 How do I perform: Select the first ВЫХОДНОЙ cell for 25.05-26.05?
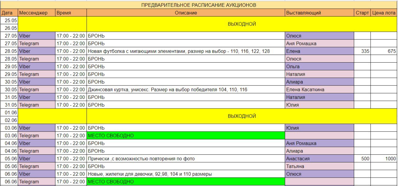point(242,24)
